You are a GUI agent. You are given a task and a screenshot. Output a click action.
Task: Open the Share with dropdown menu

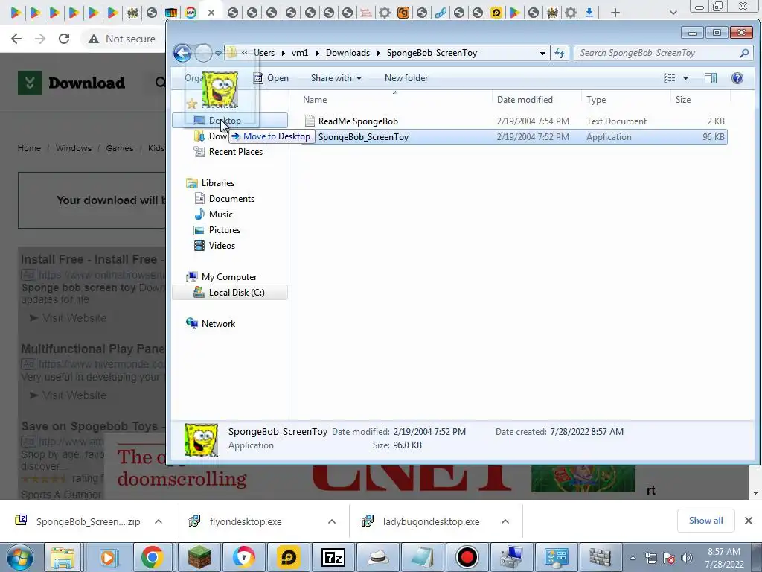[x=336, y=78]
